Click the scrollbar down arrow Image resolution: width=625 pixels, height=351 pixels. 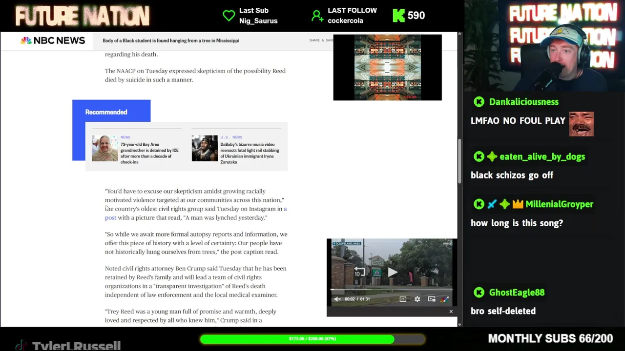pyautogui.click(x=459, y=324)
